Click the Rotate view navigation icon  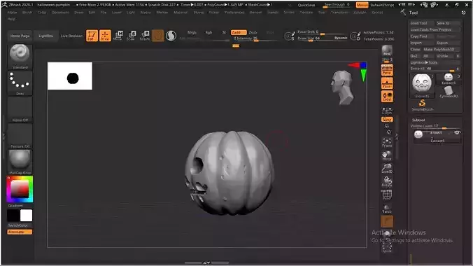(x=387, y=181)
